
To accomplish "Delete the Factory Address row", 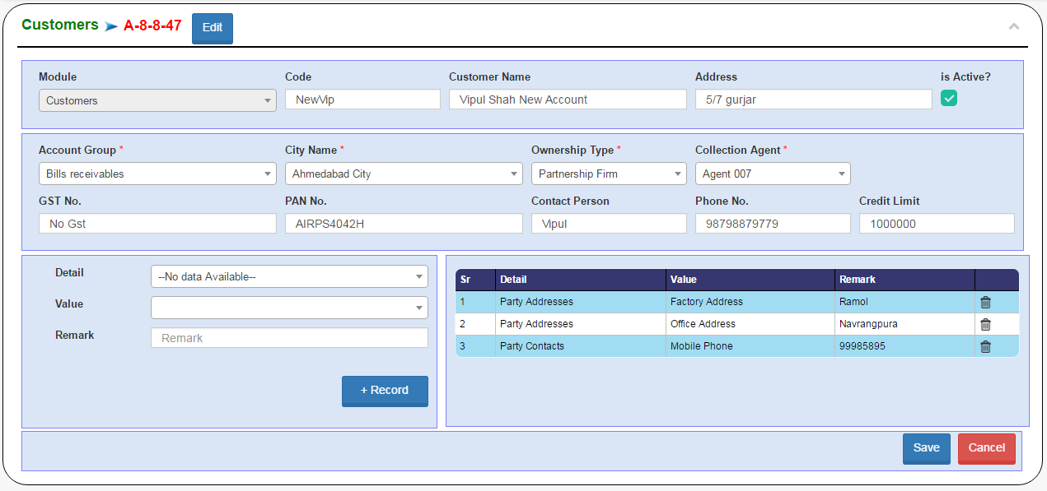I will [985, 302].
